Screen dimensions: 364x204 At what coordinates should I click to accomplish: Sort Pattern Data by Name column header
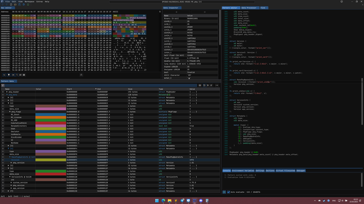[20, 89]
